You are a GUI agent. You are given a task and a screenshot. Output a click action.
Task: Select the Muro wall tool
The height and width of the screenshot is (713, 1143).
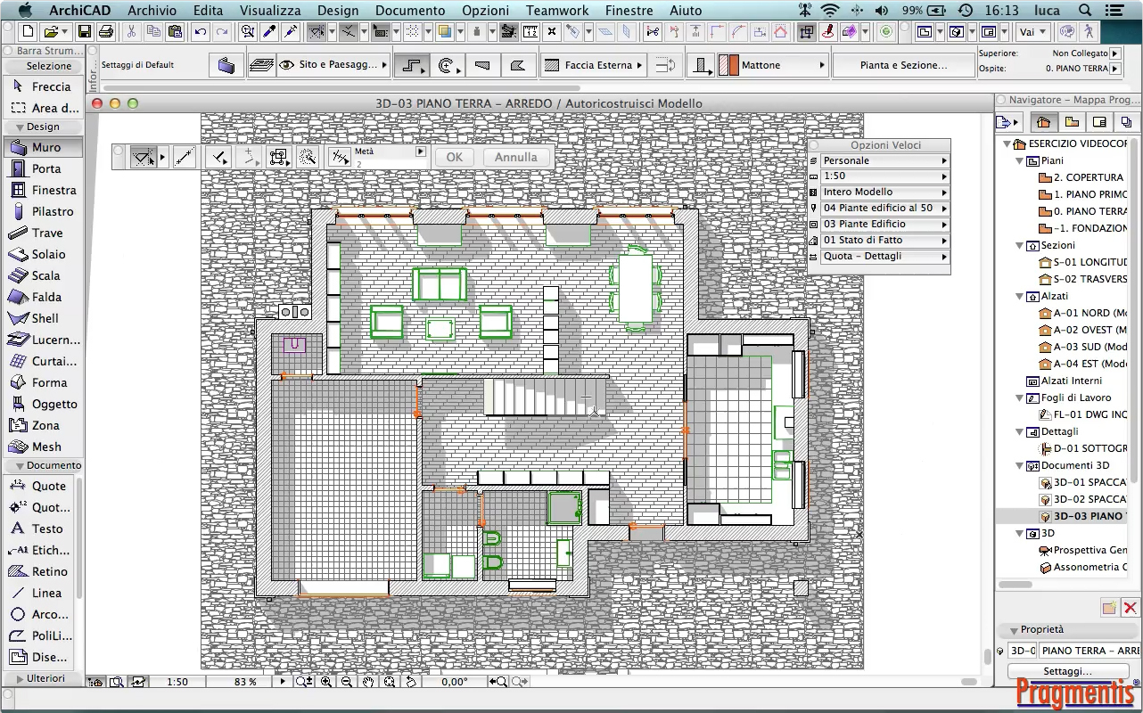click(45, 147)
